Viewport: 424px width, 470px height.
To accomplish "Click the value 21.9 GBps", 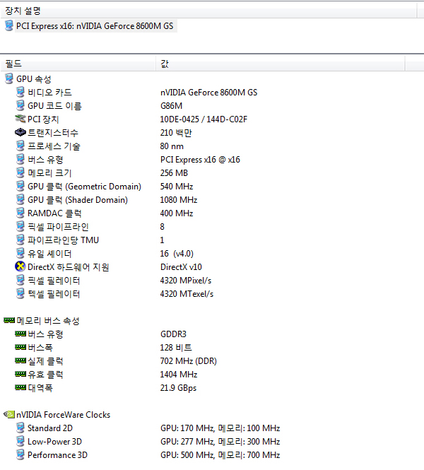I will (x=178, y=387).
